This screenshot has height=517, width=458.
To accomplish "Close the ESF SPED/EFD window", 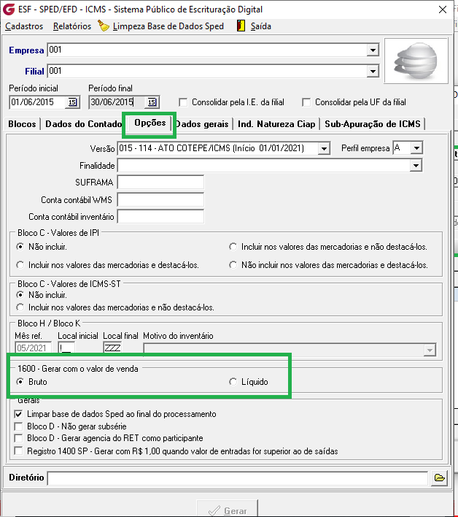I will pos(443,9).
